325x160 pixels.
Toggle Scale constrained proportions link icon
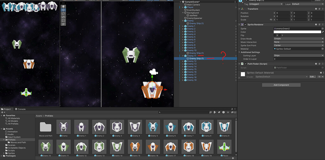pyautogui.click(x=271, y=20)
